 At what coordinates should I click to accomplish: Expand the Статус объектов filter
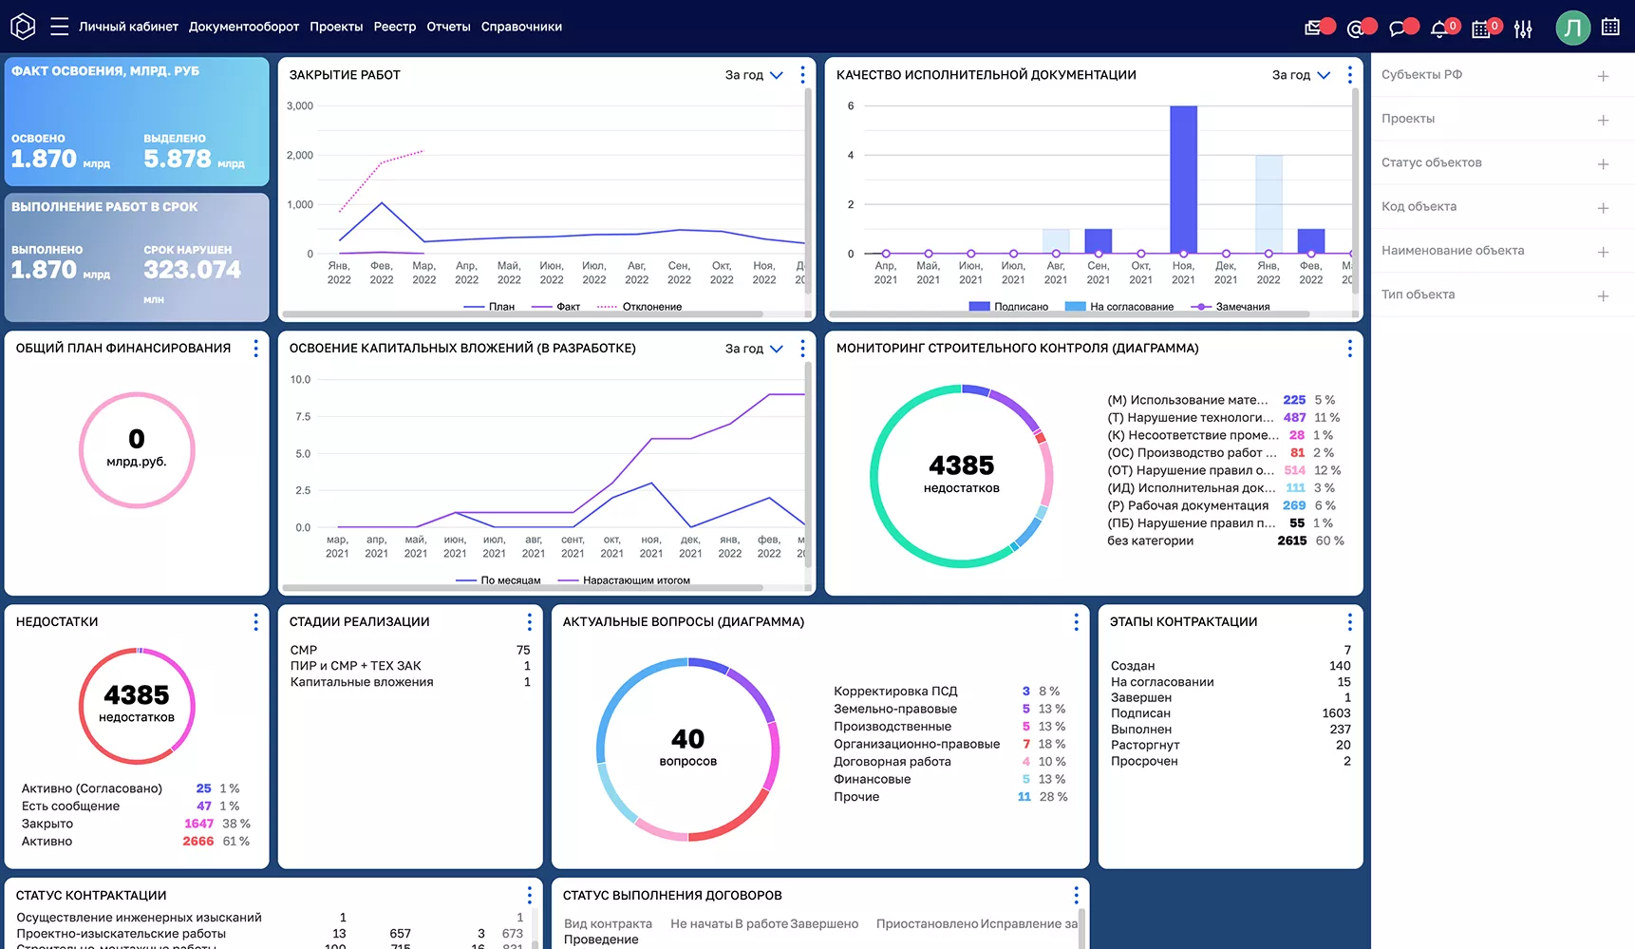(x=1603, y=164)
